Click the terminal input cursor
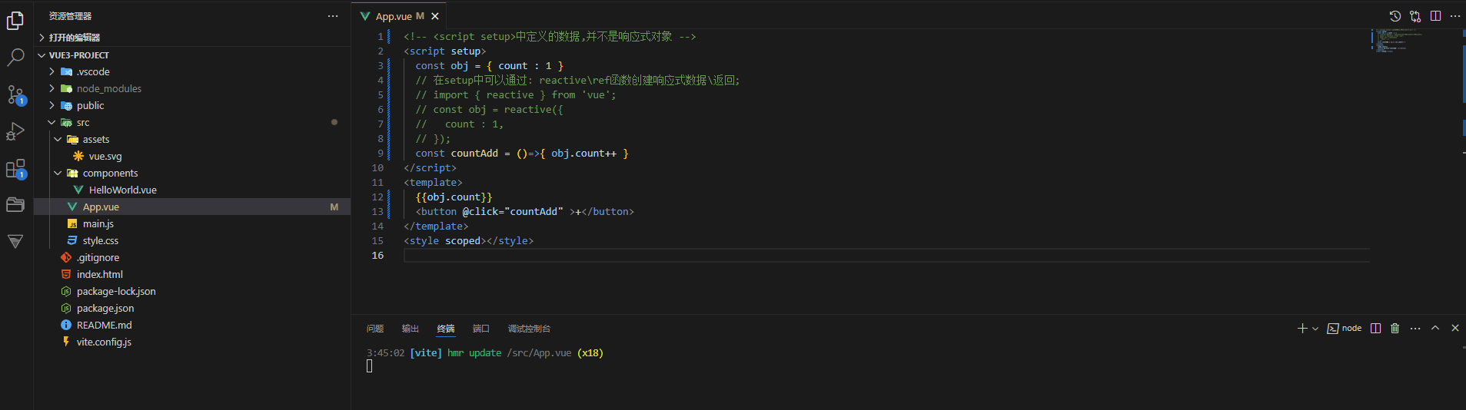This screenshot has height=410, width=1466. [369, 366]
